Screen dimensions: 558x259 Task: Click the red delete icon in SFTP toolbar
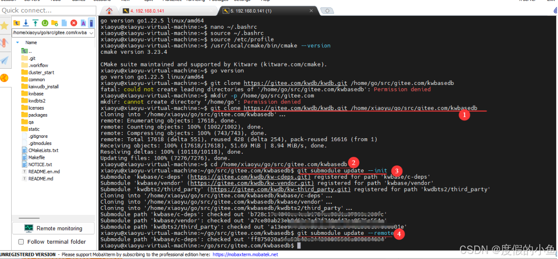coord(73,23)
